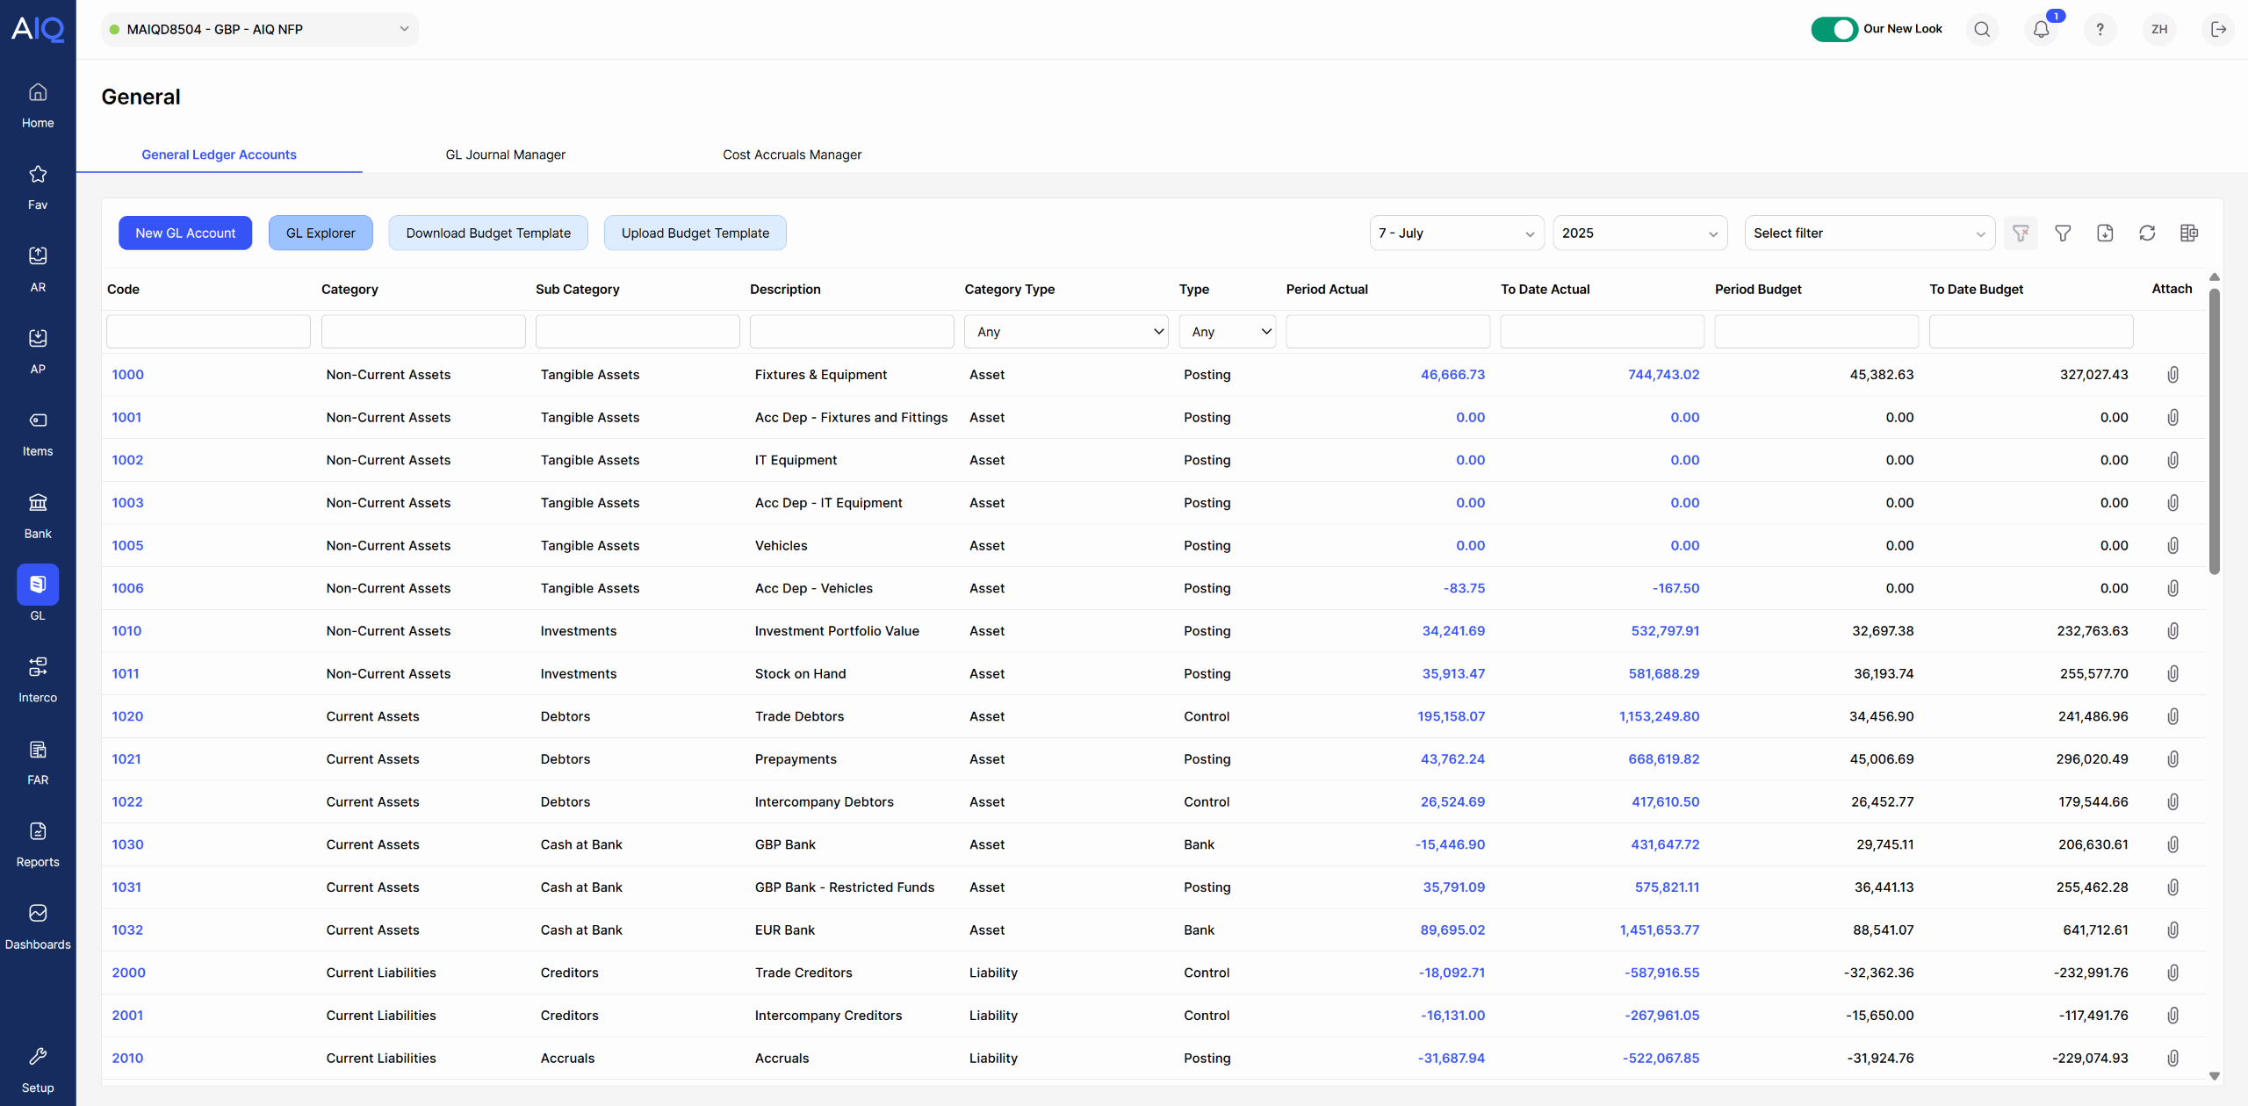2248x1106 pixels.
Task: Open the search magnifier icon
Action: coord(1982,30)
